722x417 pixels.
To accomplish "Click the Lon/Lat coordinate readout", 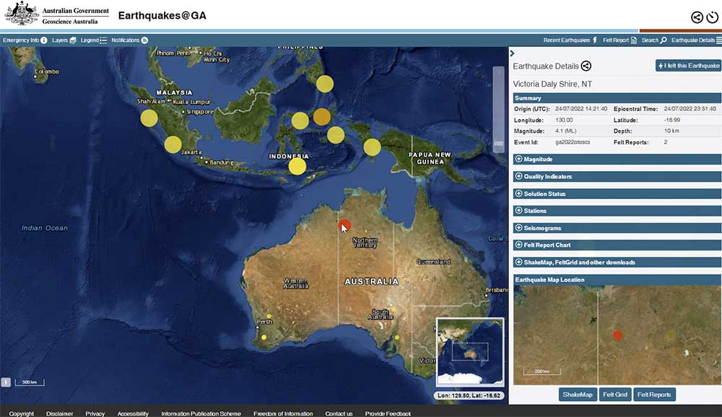I will pos(469,395).
